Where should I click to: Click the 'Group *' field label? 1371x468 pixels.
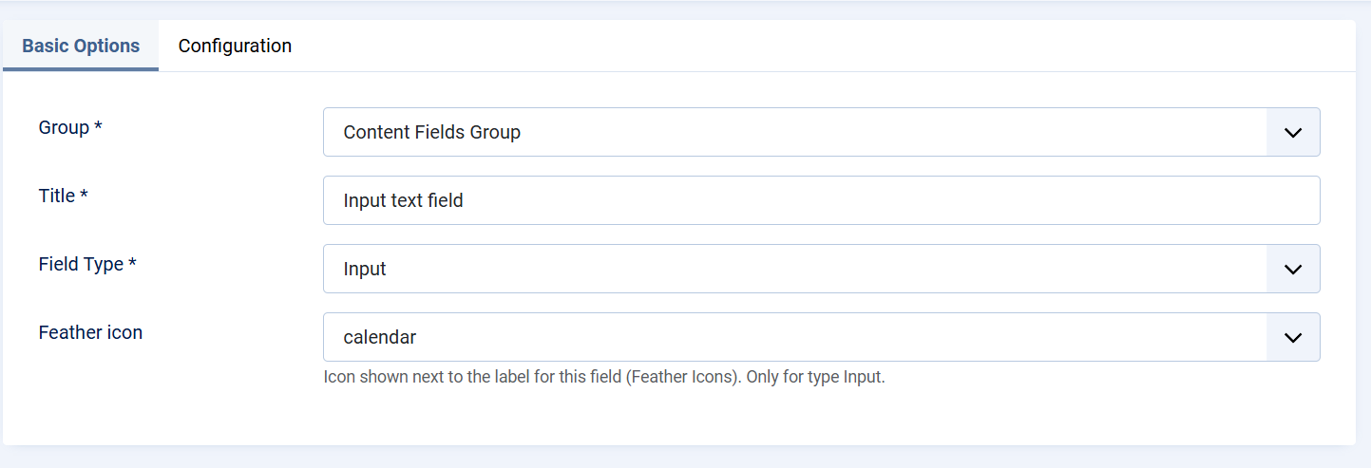[x=64, y=127]
